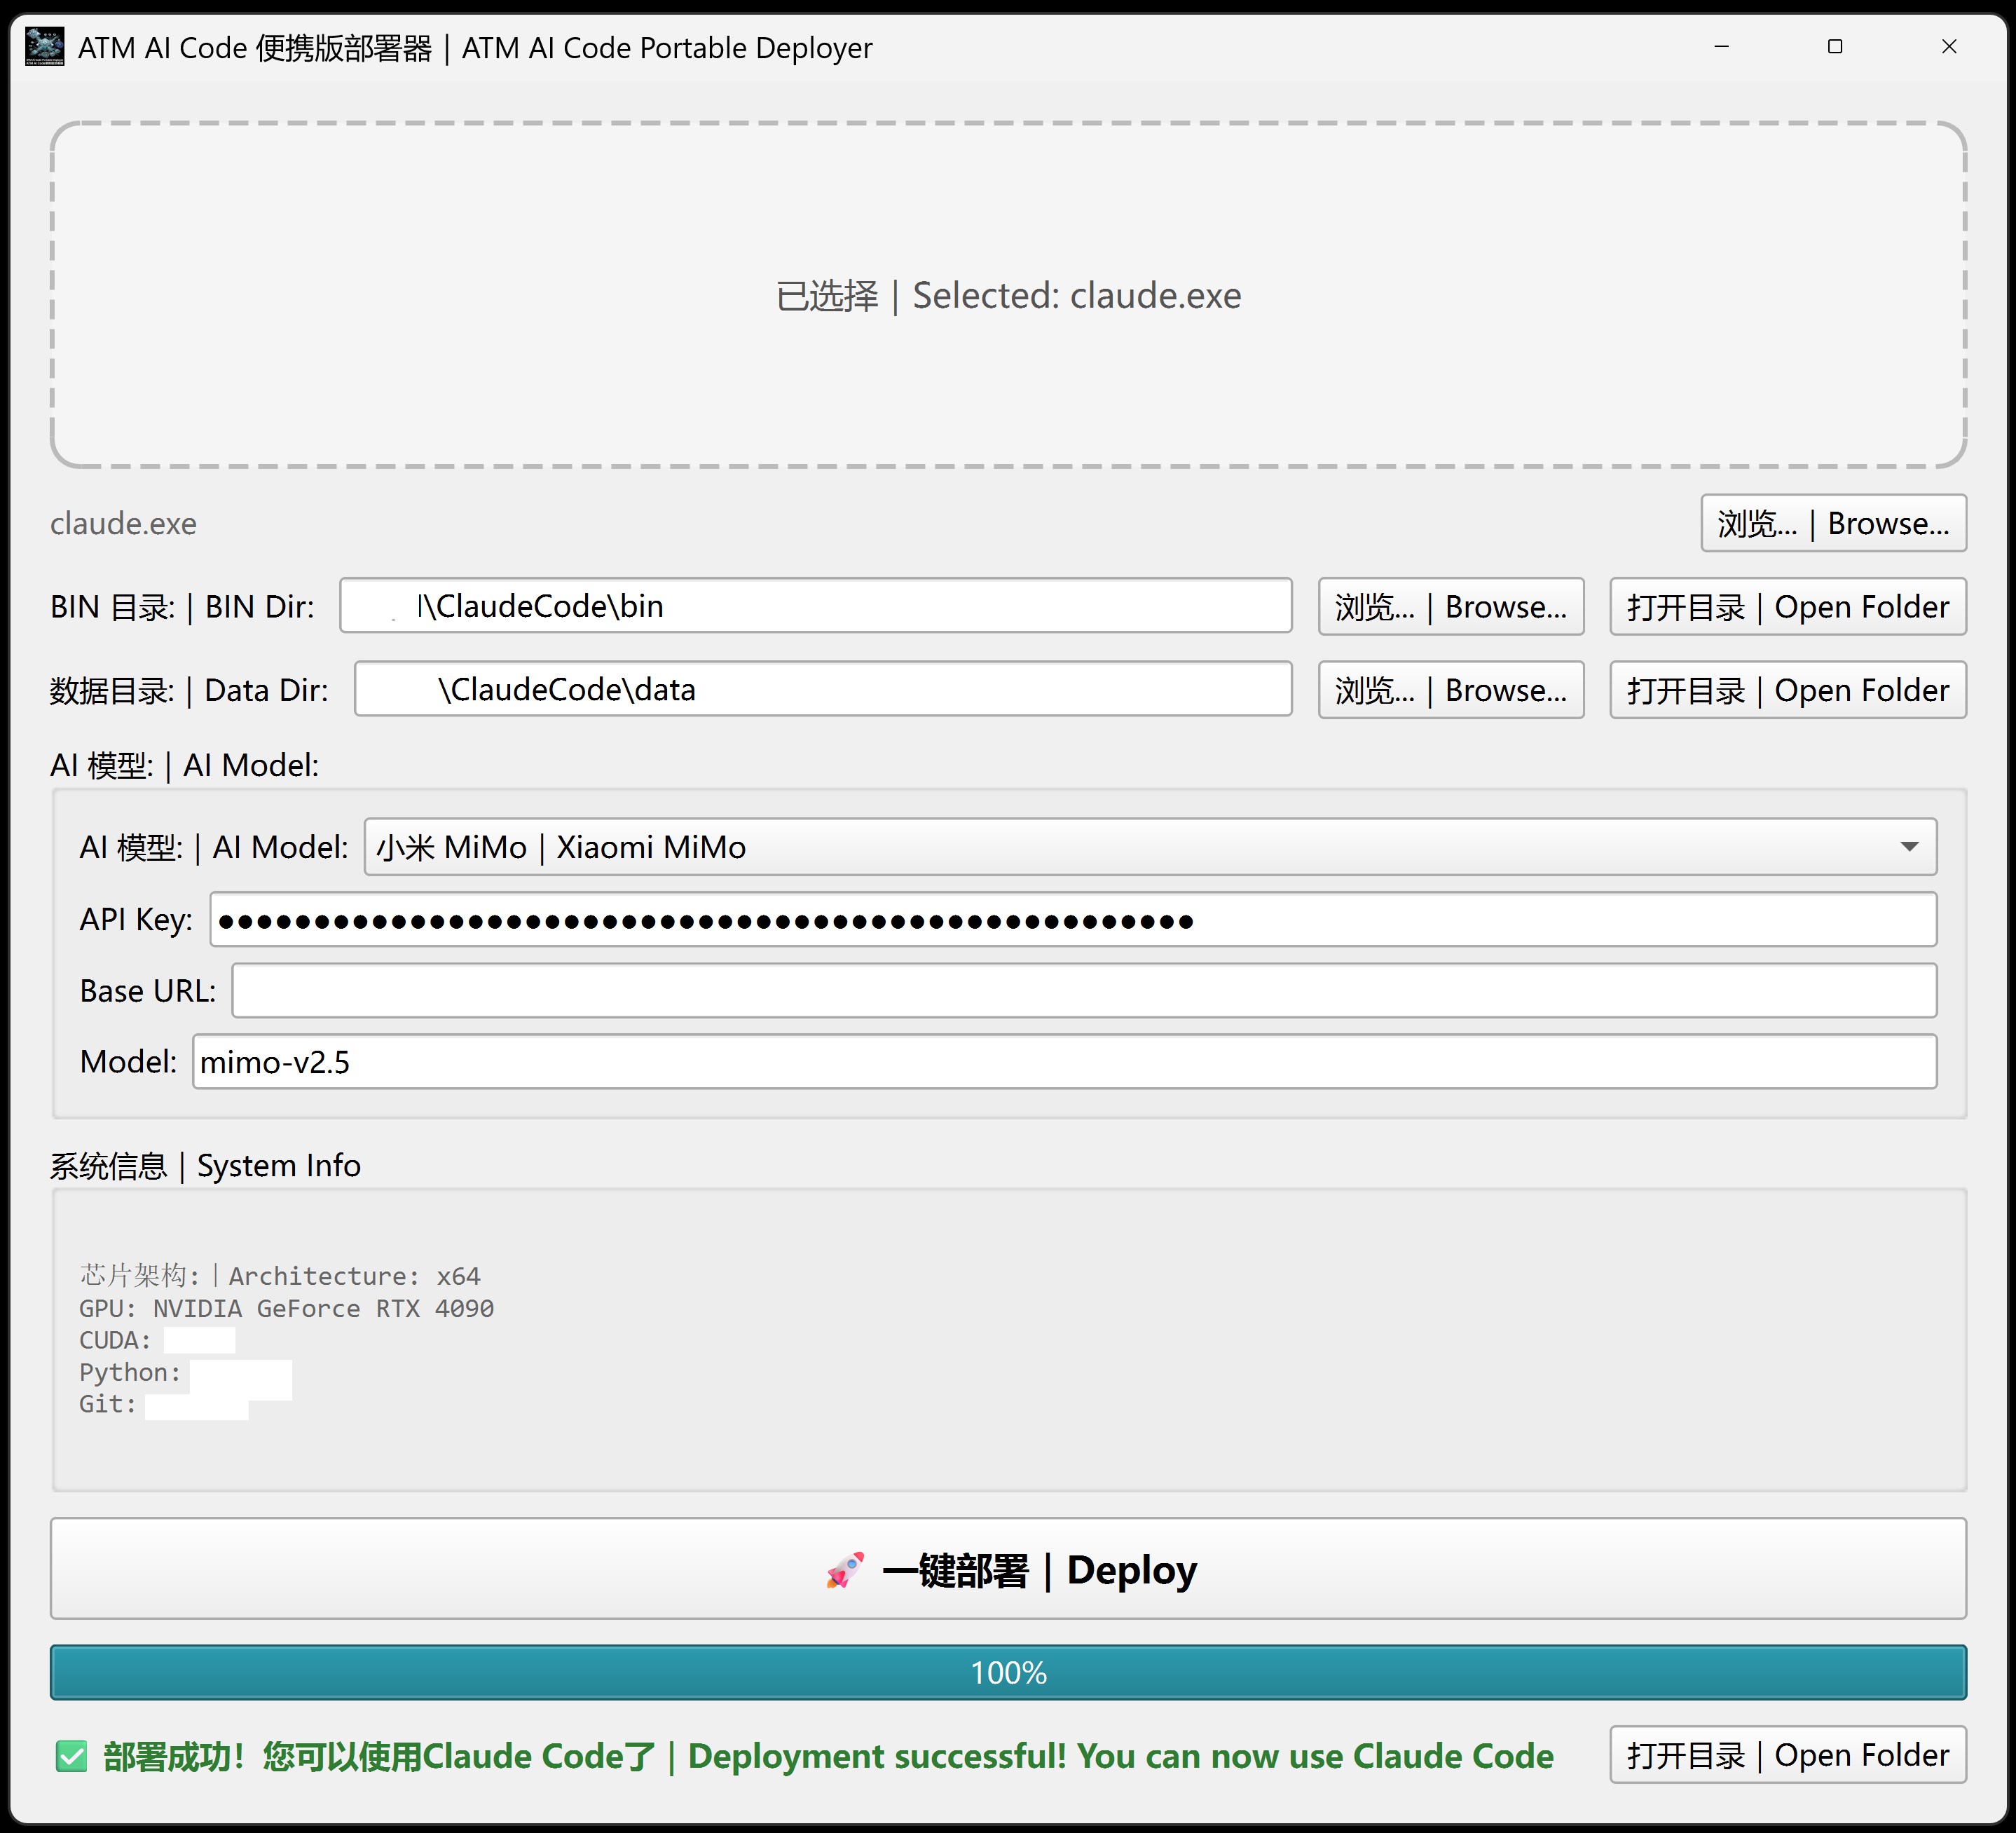Click the 100% progress bar
Screen dimensions: 2016x1833
tap(1008, 1672)
